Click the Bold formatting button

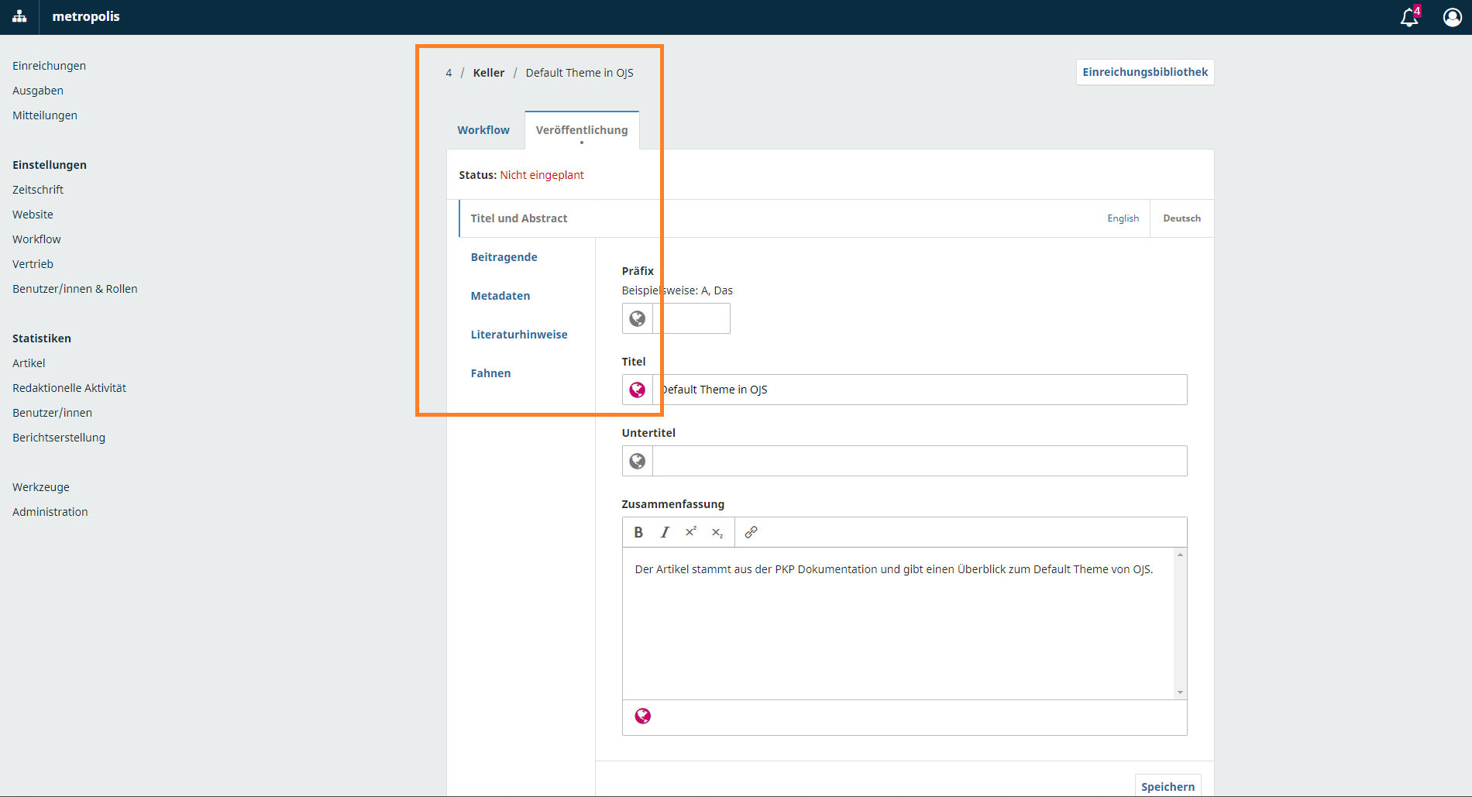point(638,532)
